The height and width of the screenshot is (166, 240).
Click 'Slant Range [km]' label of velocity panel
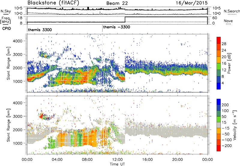[x=8, y=125]
